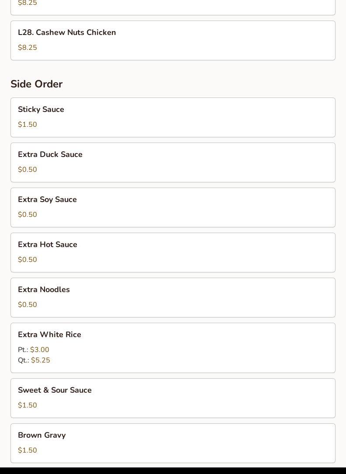Click the $0.50 price under Extra Noodles

point(28,305)
